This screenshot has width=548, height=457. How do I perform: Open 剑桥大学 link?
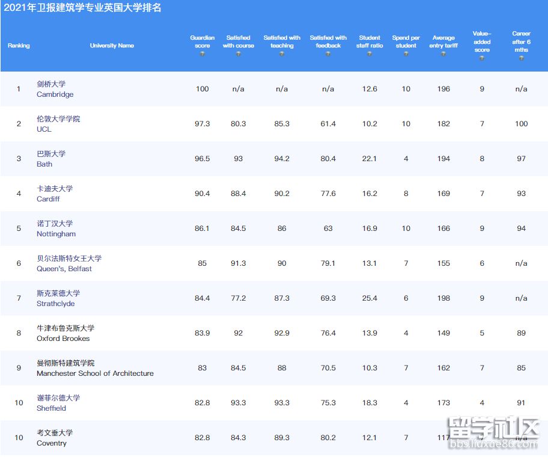(51, 84)
